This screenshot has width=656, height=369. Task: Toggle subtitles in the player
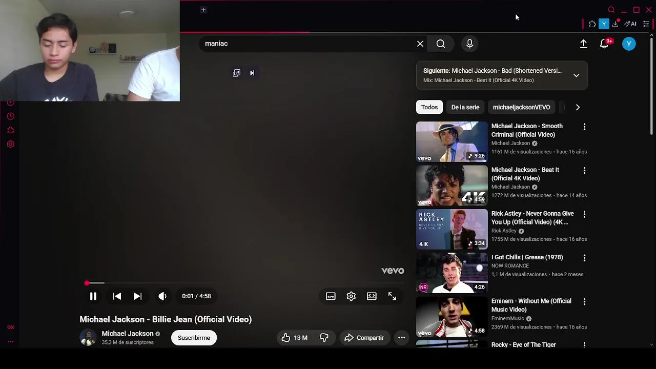point(331,296)
